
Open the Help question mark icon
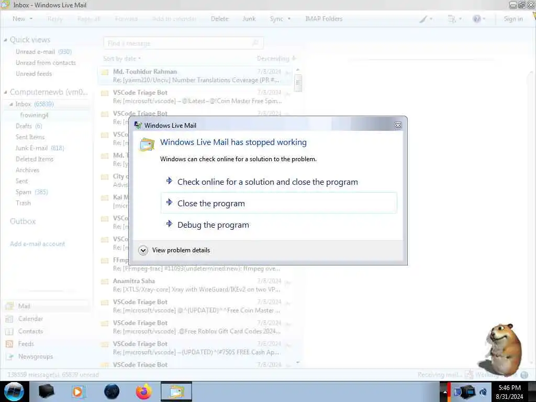point(476,19)
